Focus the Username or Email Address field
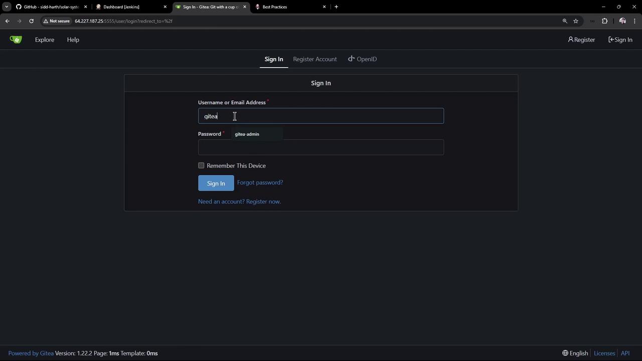 click(x=321, y=116)
